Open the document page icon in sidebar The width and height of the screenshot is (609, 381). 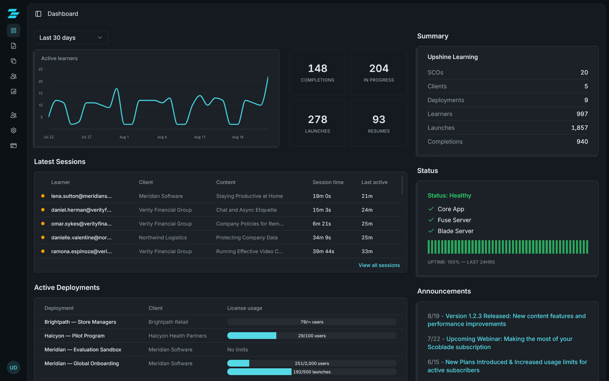pos(14,46)
